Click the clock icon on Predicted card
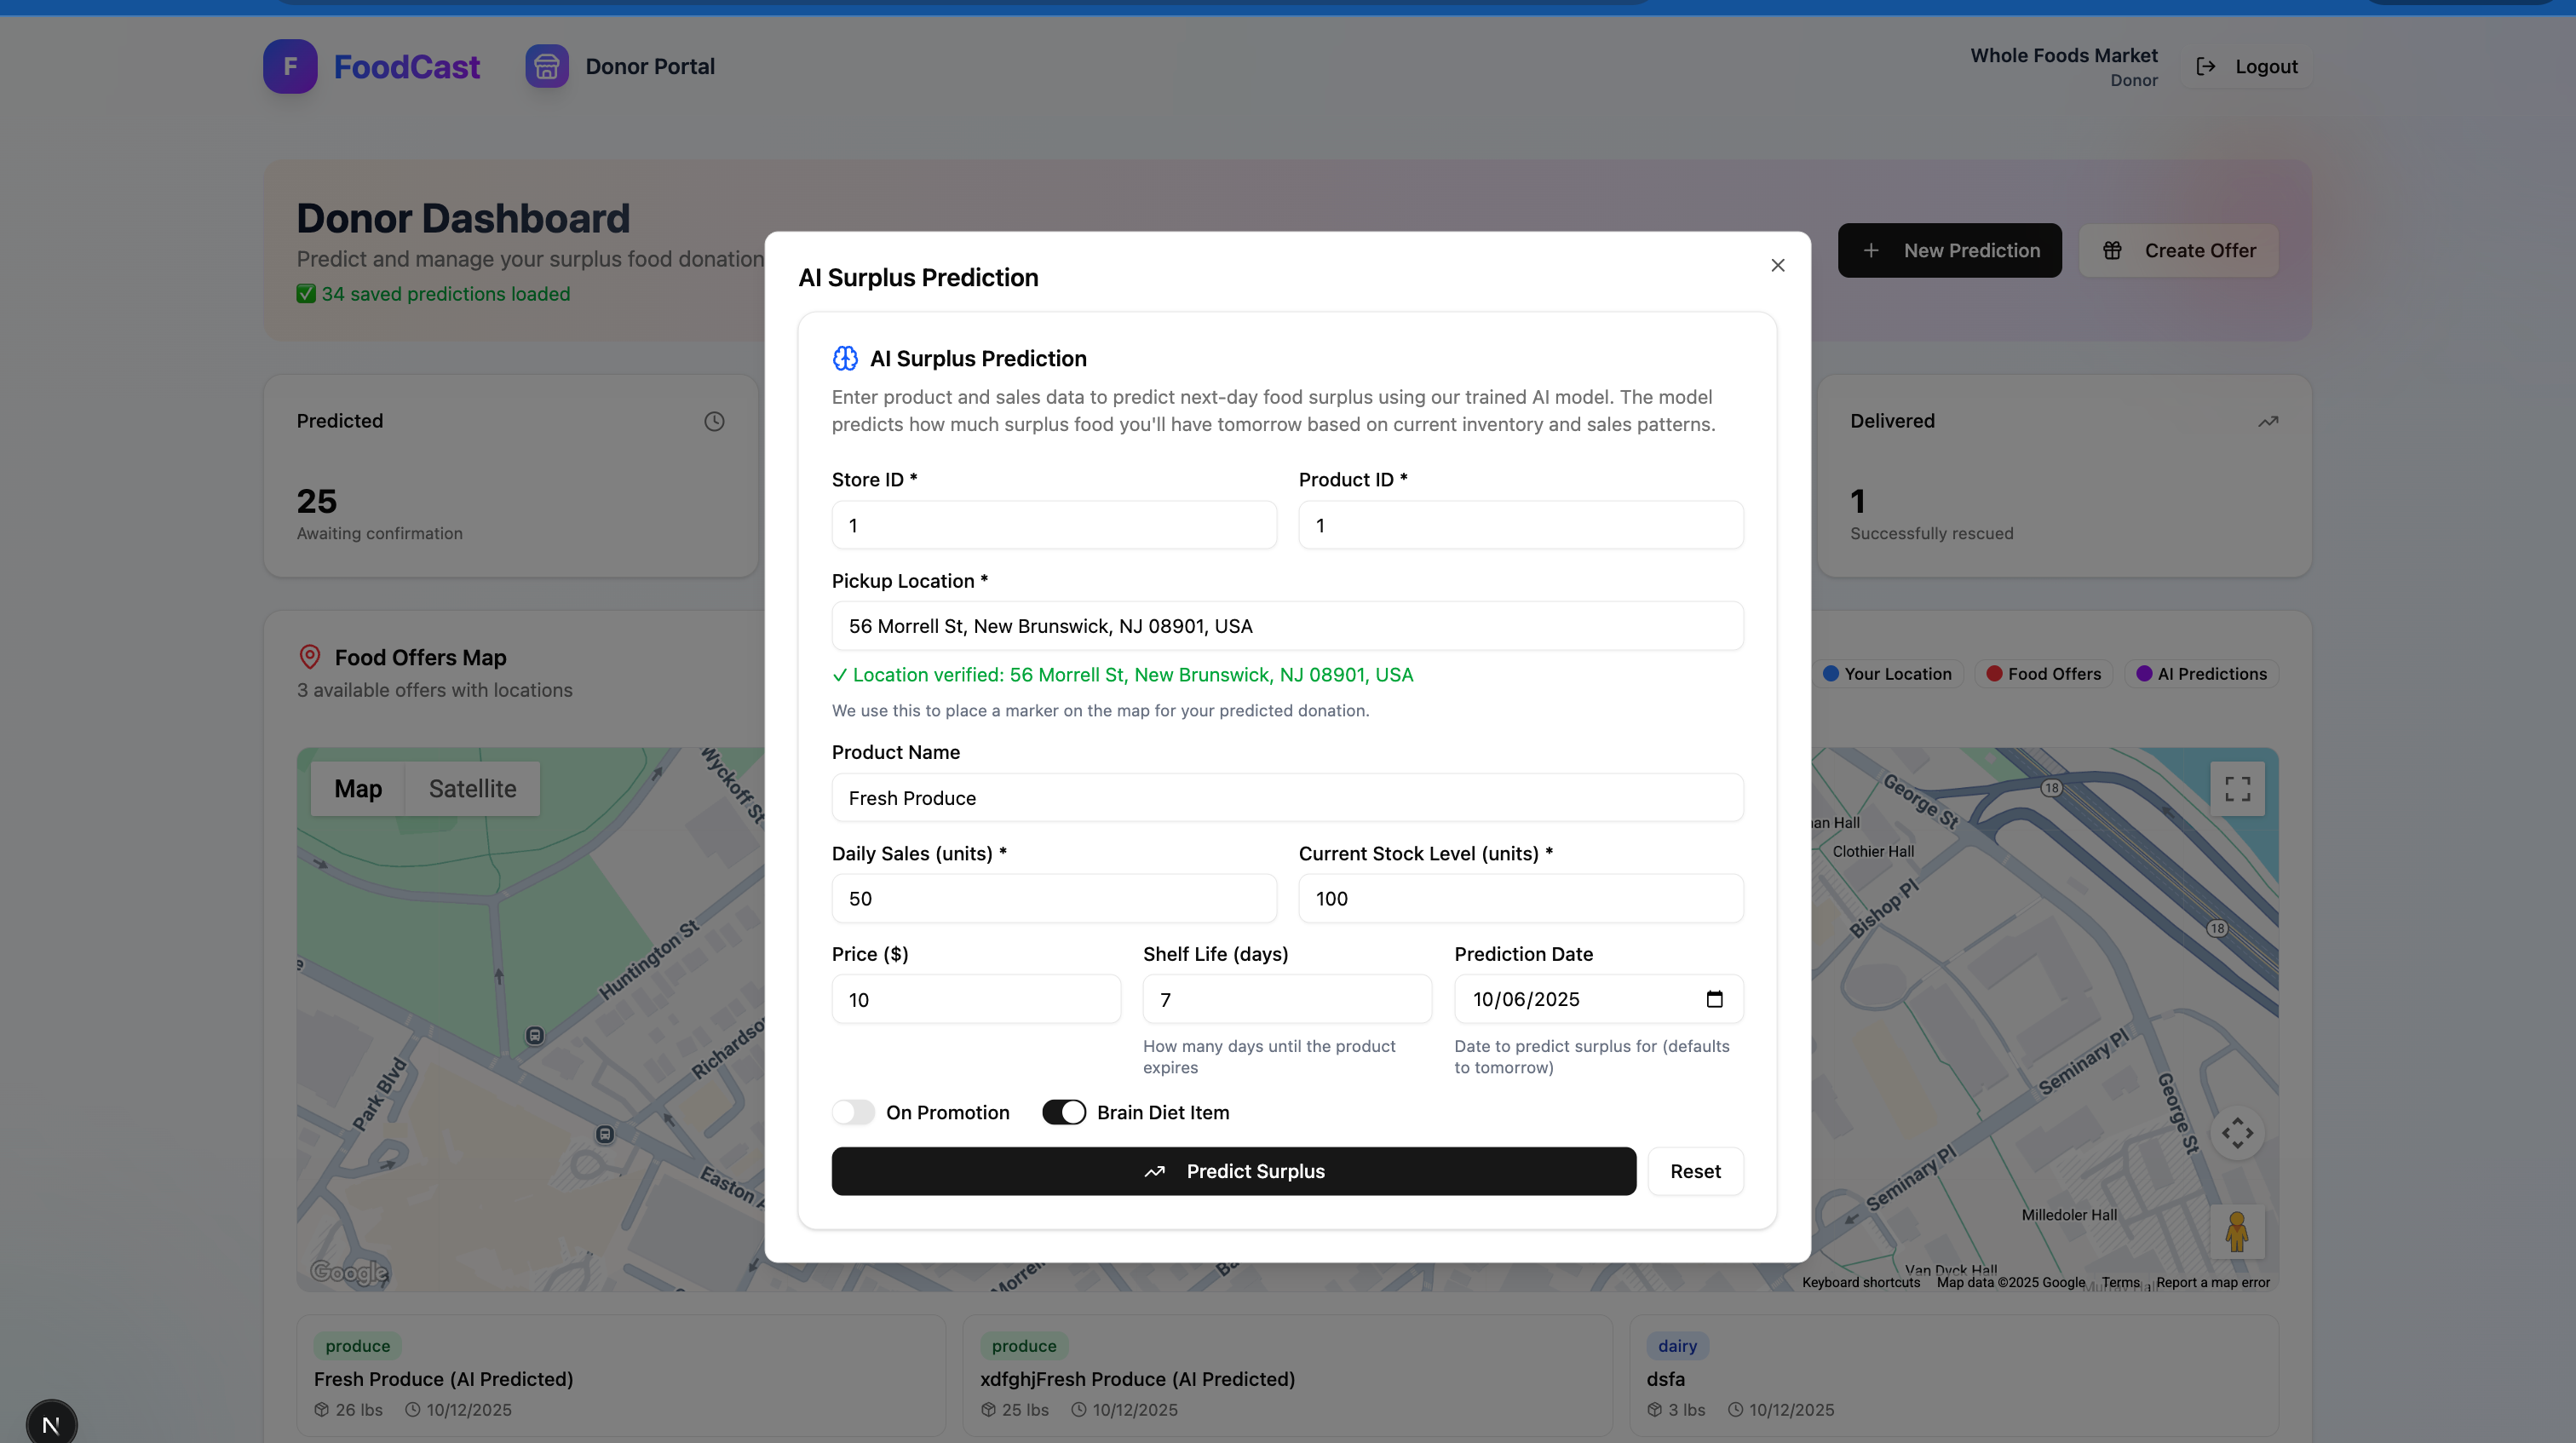2576x1443 pixels. [x=714, y=421]
